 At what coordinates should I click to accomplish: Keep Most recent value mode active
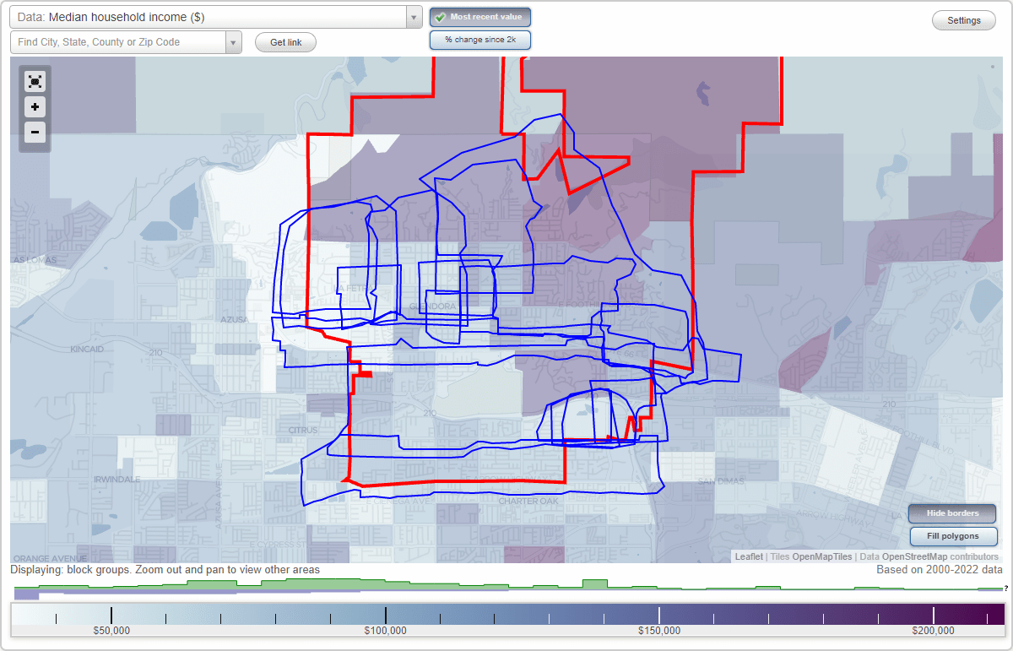coord(479,16)
